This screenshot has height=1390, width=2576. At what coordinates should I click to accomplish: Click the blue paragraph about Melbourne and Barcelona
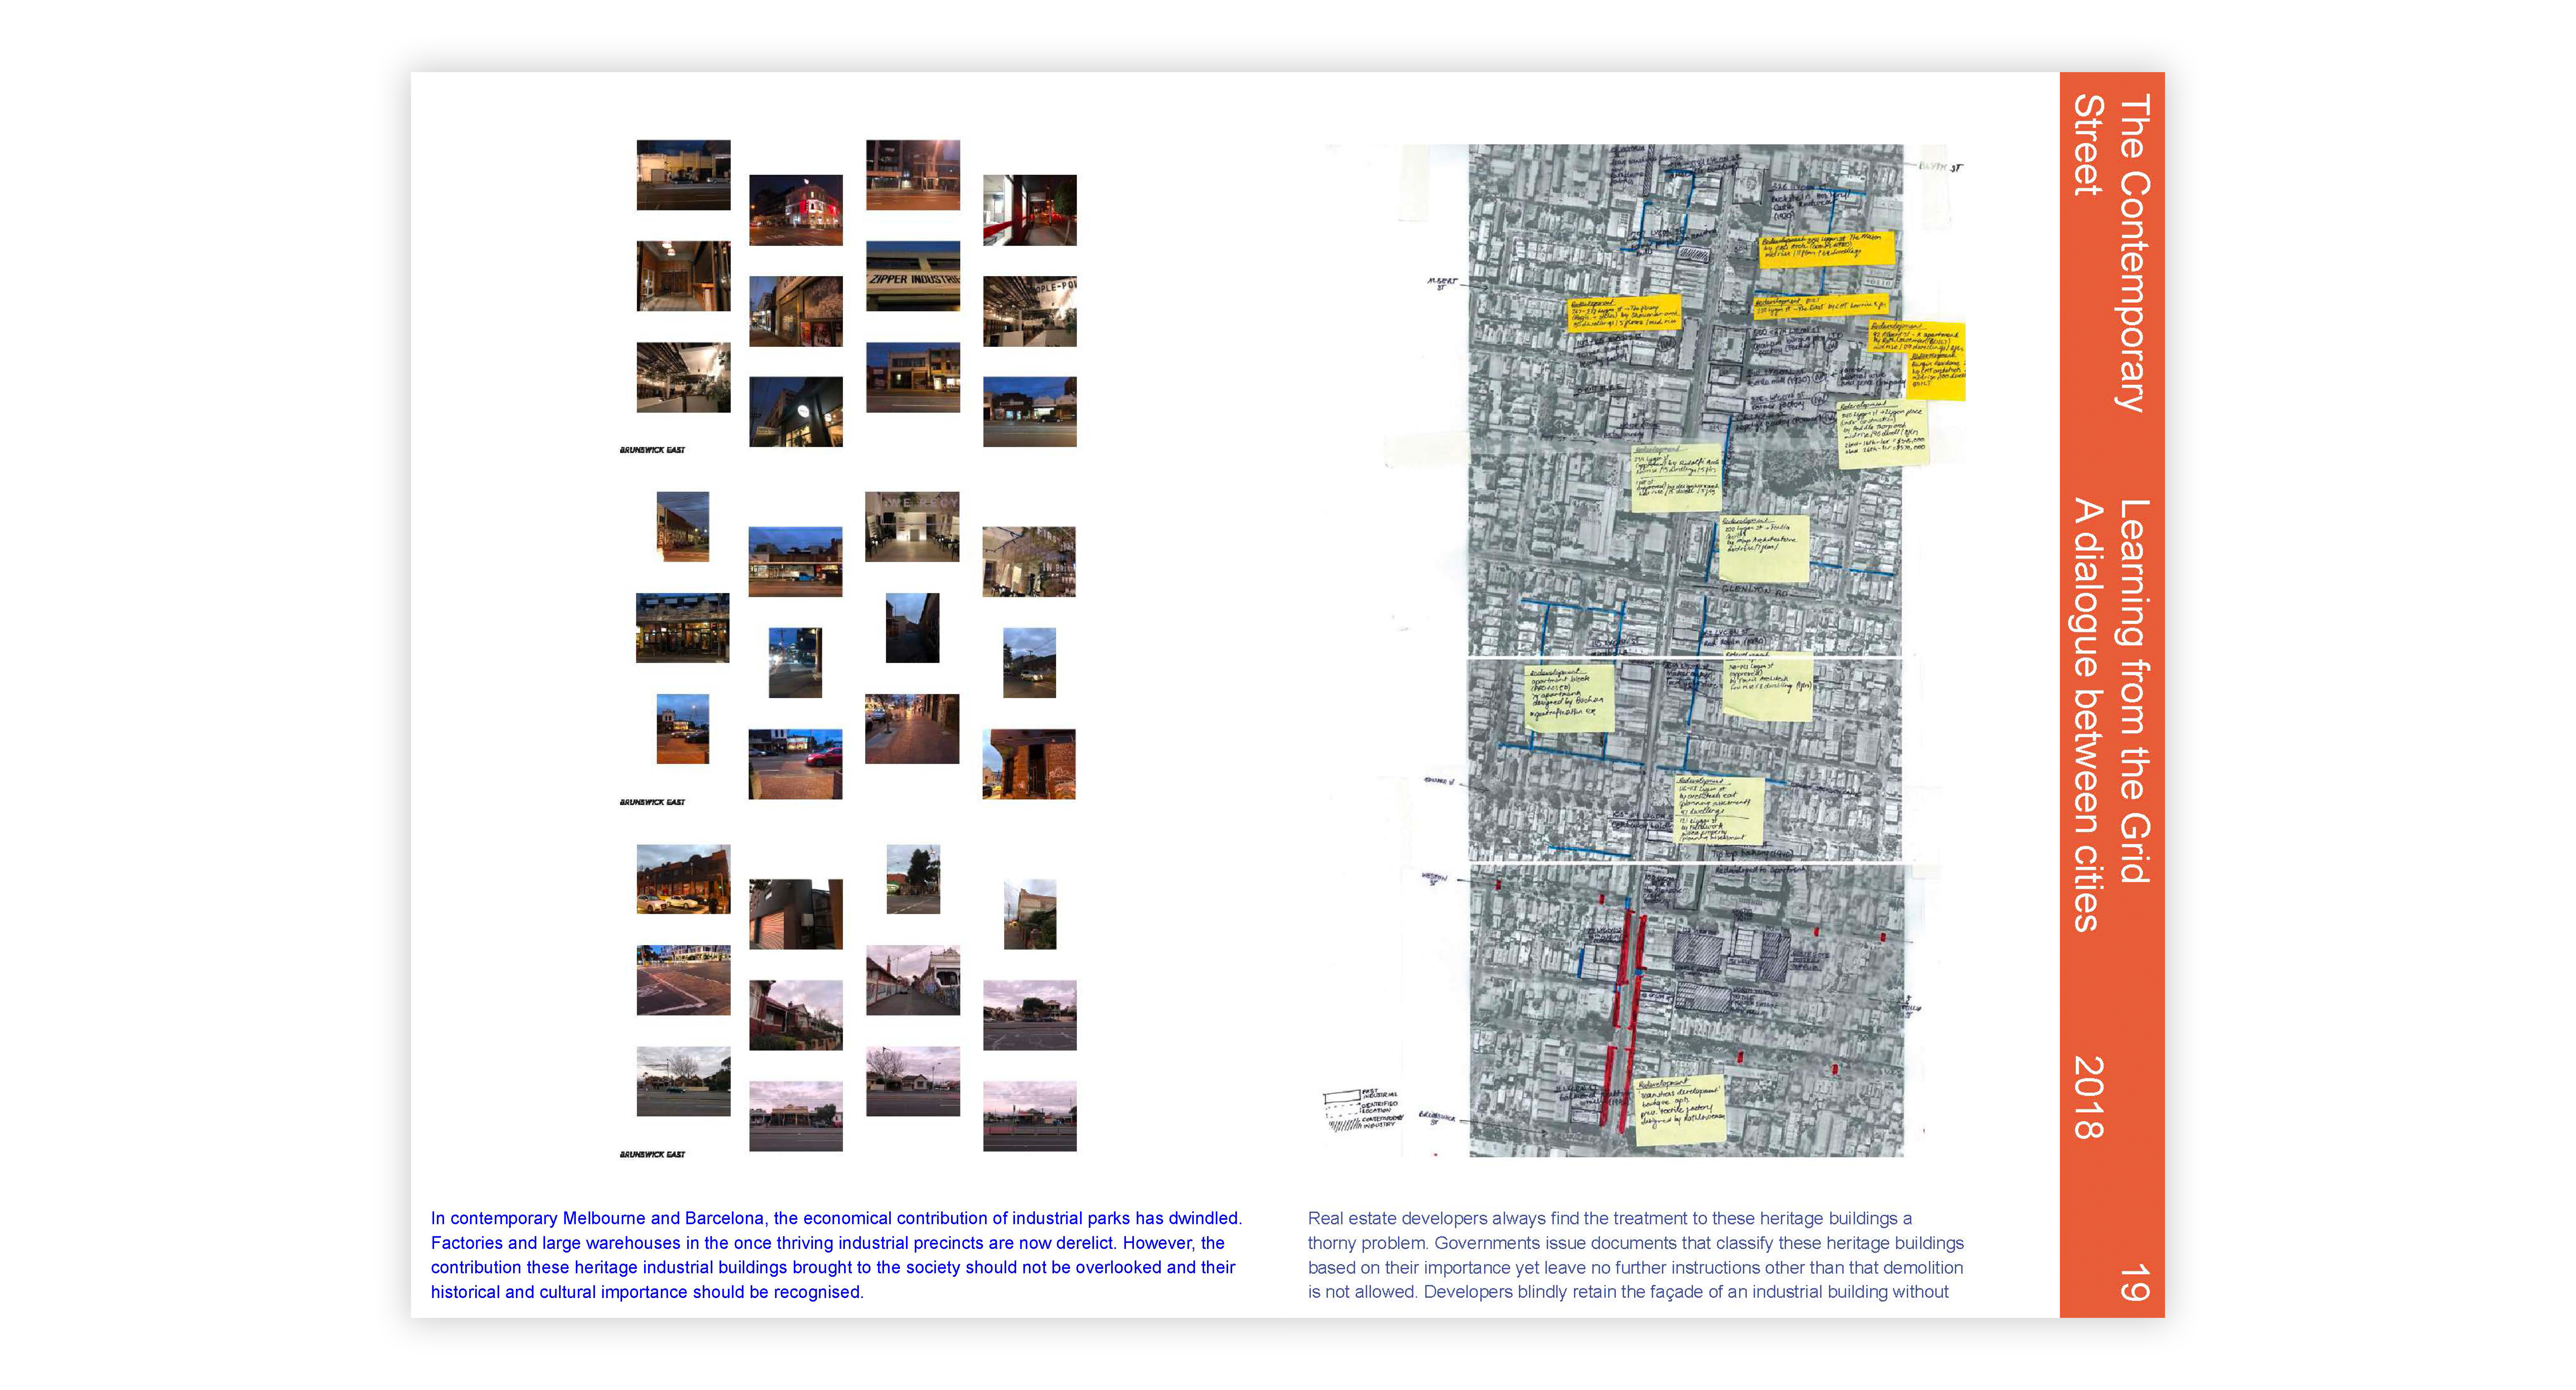click(836, 1254)
